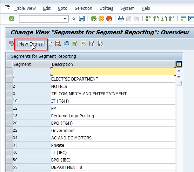Save with the floppy disk icon
Image resolution: width=194 pixels, height=172 pixels.
(x=82, y=19)
